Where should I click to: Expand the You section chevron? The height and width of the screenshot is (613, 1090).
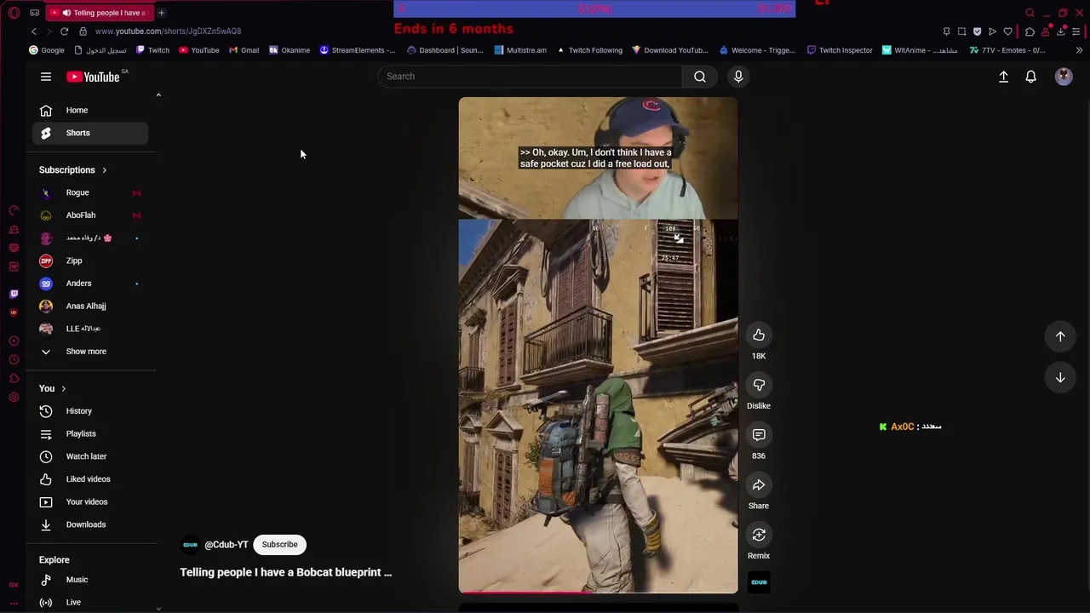coord(63,389)
